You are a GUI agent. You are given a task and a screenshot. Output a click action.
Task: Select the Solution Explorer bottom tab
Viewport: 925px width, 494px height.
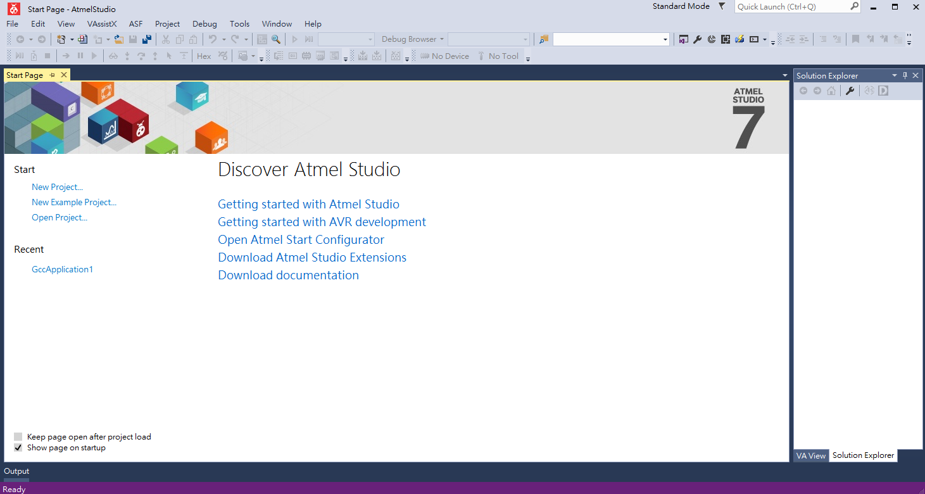pos(863,455)
